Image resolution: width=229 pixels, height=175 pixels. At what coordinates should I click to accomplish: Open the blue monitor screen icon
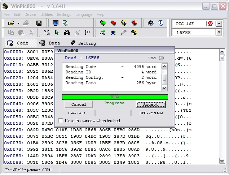click(56, 23)
